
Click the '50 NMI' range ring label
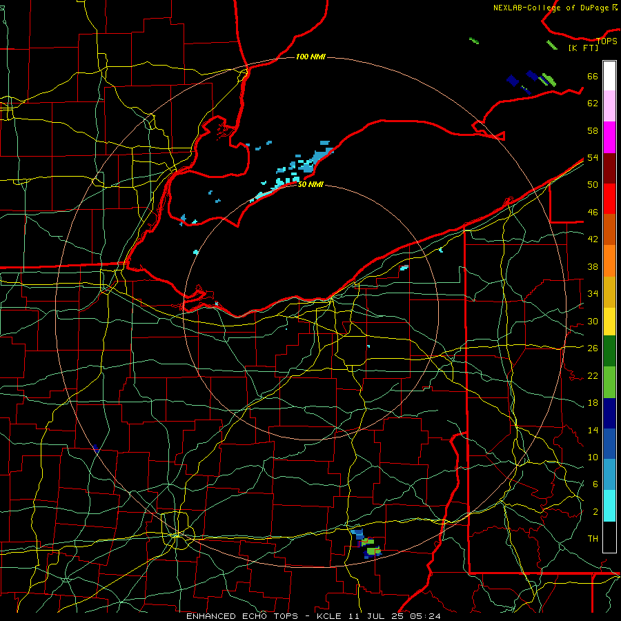pos(310,184)
